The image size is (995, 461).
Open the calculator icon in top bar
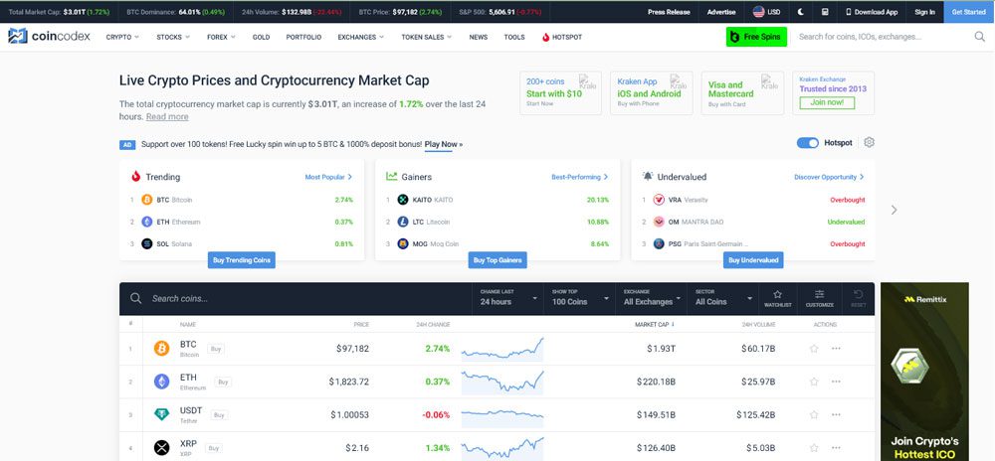(825, 12)
